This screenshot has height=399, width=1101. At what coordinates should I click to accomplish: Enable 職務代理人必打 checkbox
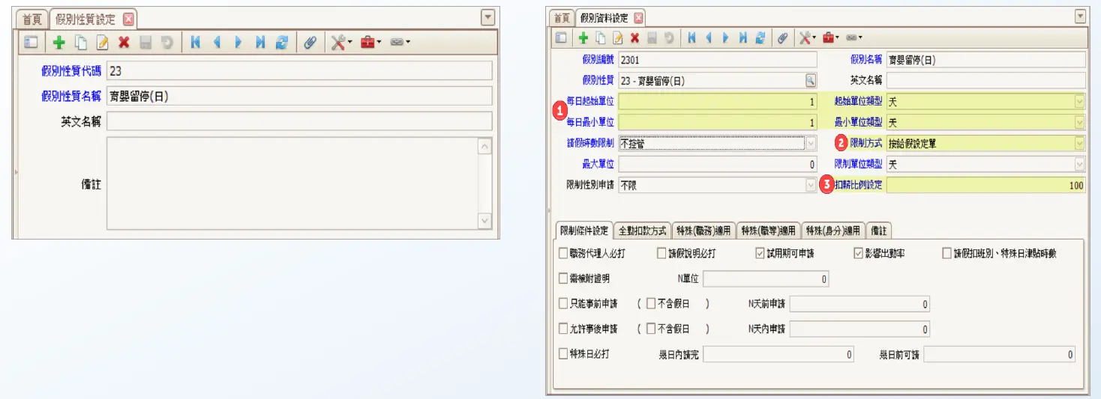563,254
